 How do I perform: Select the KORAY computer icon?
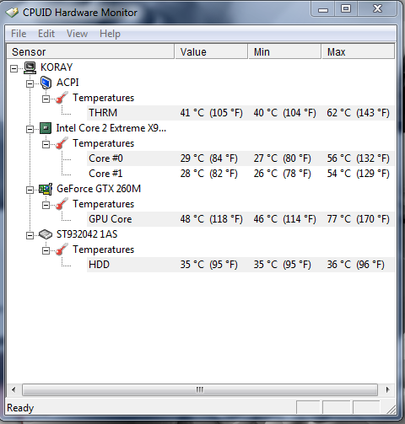tap(30, 67)
